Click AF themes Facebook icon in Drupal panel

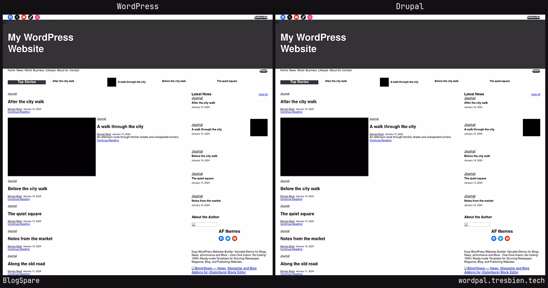tap(494, 239)
